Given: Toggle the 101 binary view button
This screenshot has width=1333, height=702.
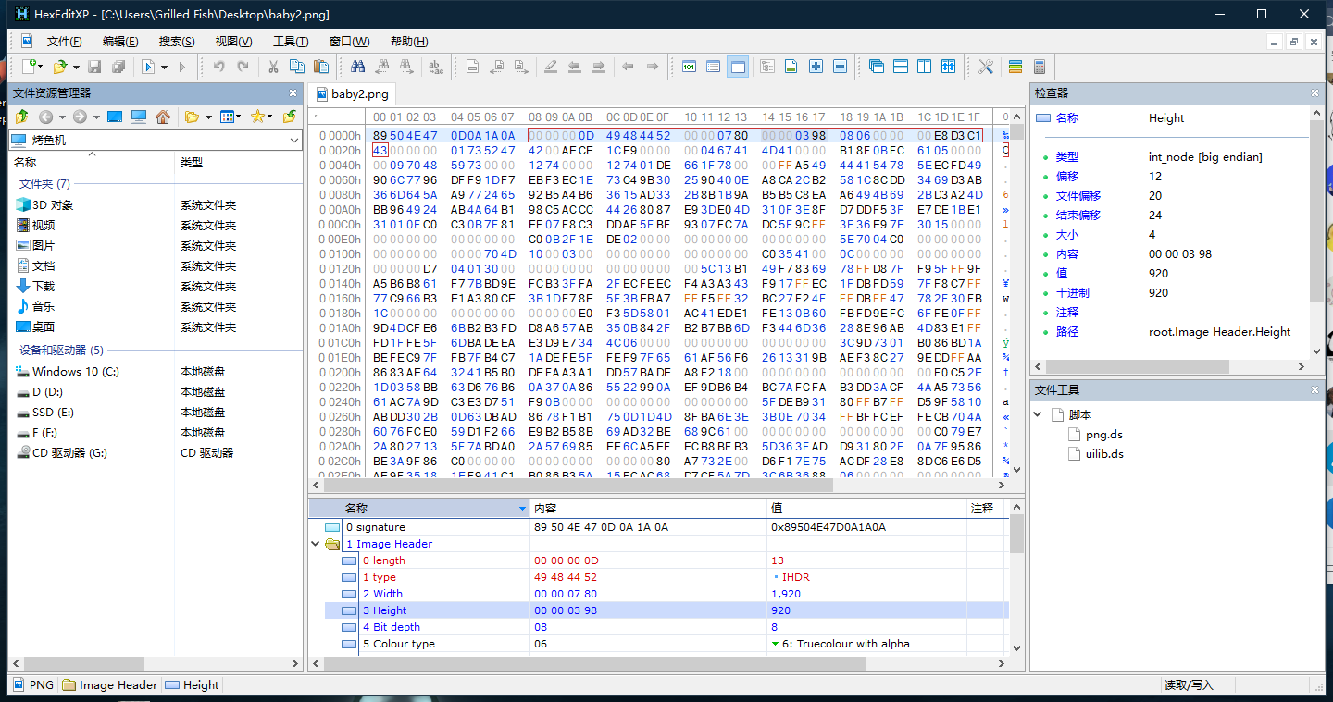Looking at the screenshot, I should (689, 67).
